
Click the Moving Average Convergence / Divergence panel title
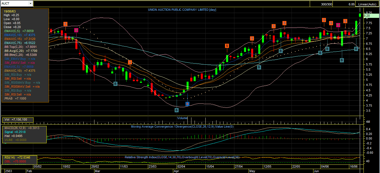coord(182,126)
